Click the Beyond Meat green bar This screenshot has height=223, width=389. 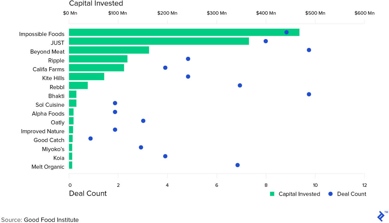[109, 50]
